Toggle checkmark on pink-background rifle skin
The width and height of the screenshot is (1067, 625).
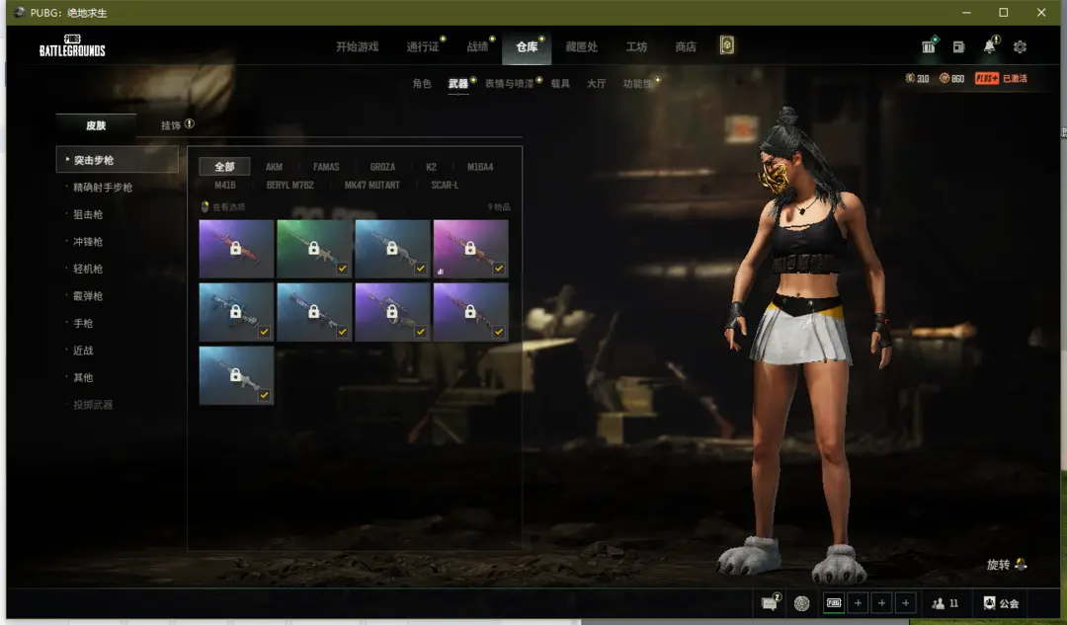click(x=499, y=268)
